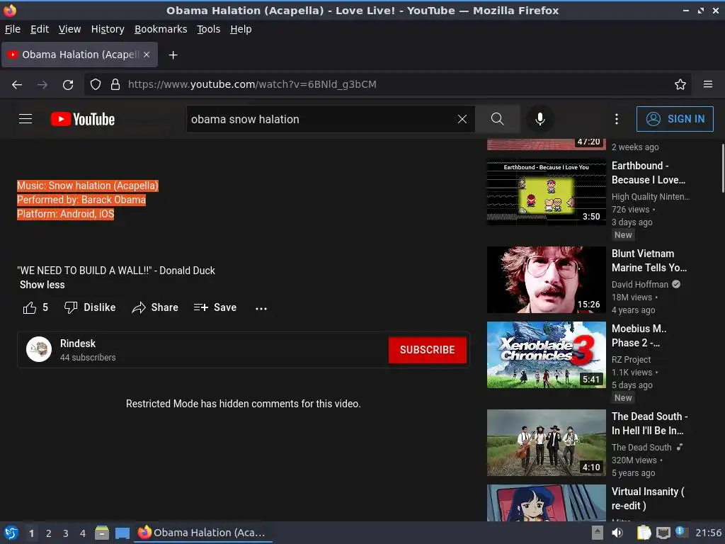View site security padlock info

point(115,85)
